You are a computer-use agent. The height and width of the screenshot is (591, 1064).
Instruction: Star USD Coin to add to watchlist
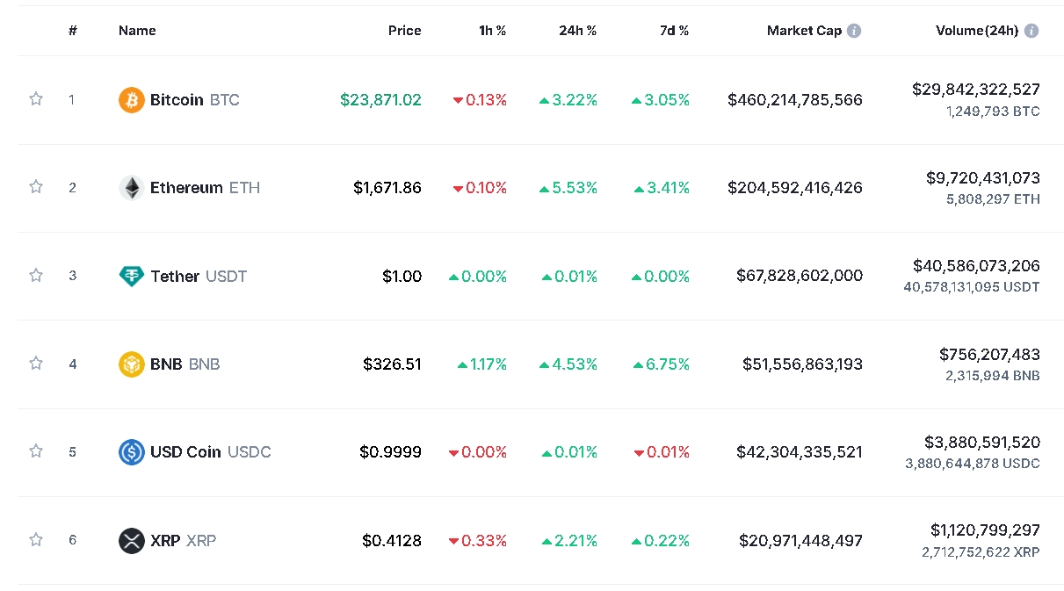coord(36,451)
